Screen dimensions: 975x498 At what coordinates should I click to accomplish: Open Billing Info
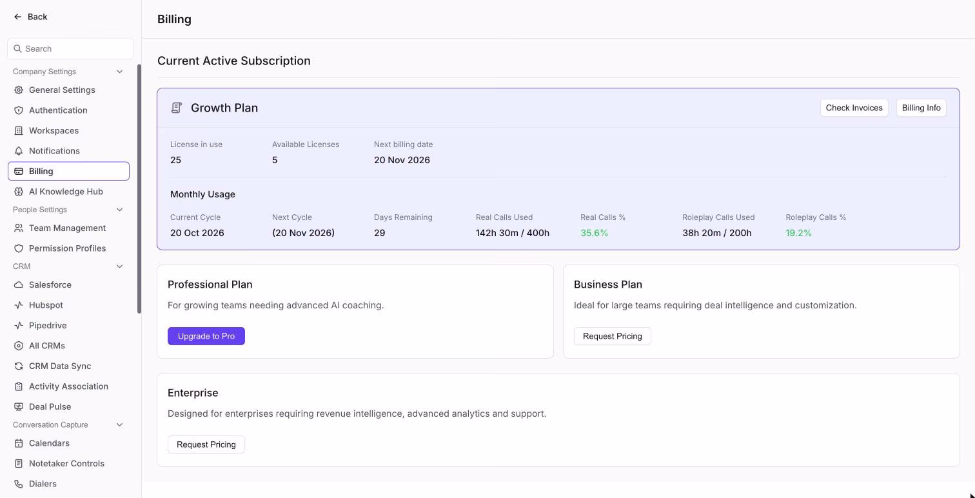pyautogui.click(x=921, y=108)
